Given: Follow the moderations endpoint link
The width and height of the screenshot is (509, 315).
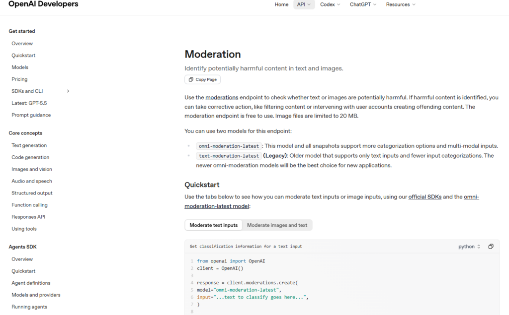Looking at the screenshot, I should pos(222,98).
